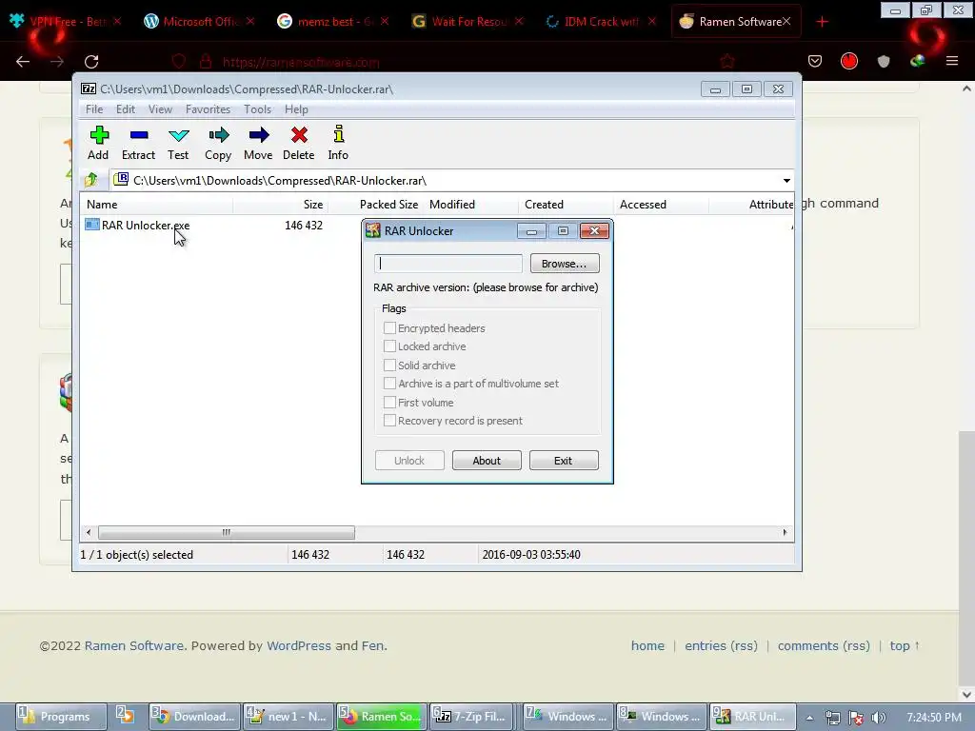Viewport: 975px width, 731px height.
Task: Open the entries (rss) footer link
Action: (x=721, y=646)
